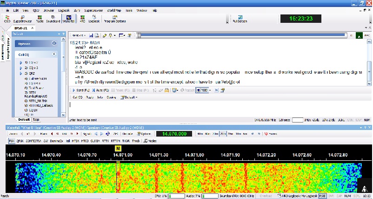Screen dimensions: 373x199
Task: Collapse the Options panel chevron
Action: point(54,44)
